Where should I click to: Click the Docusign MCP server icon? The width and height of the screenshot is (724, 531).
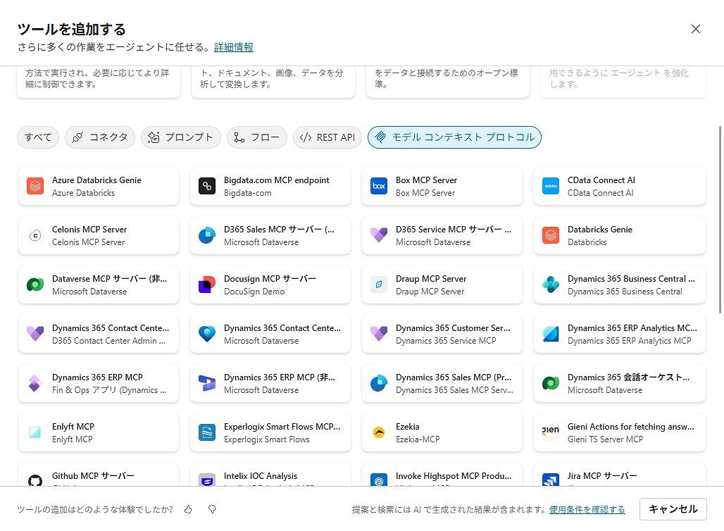tap(207, 285)
